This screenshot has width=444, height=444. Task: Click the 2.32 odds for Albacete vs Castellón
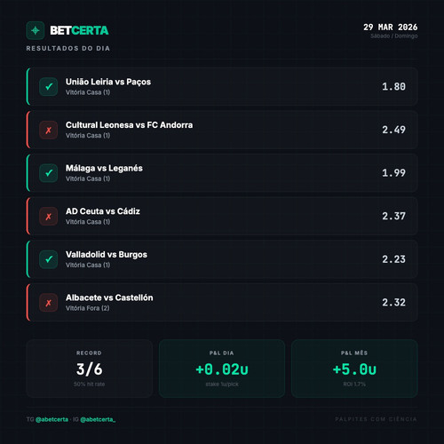click(393, 303)
